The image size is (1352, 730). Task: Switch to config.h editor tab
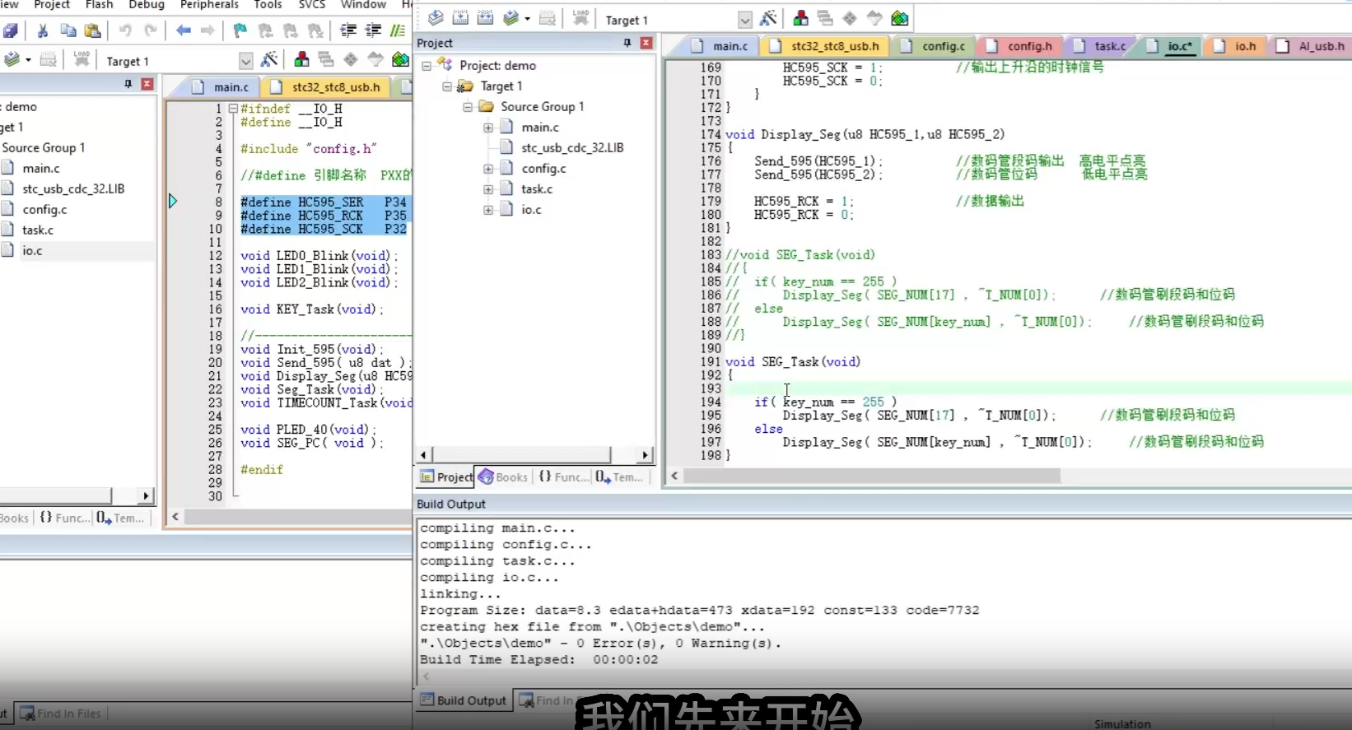[x=1021, y=46]
